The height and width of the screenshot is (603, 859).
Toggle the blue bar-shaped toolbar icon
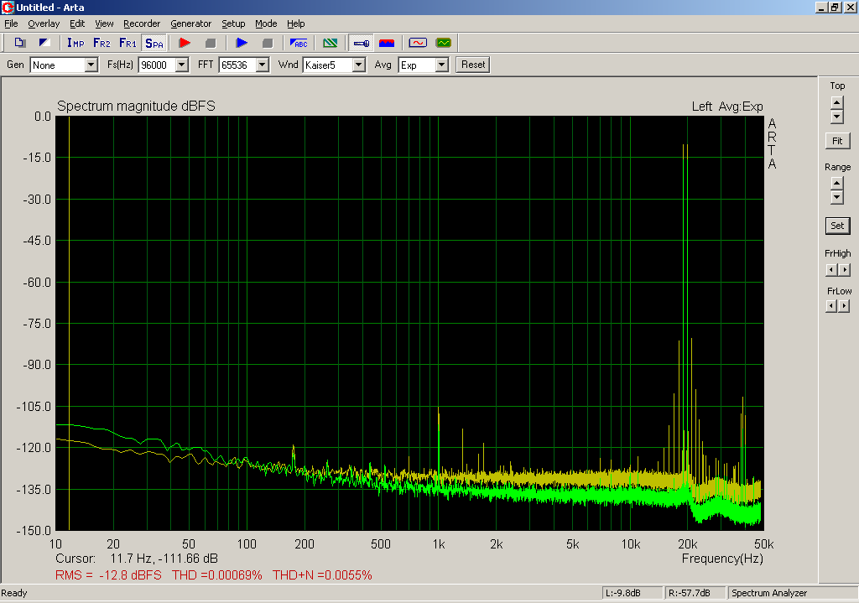[x=361, y=43]
